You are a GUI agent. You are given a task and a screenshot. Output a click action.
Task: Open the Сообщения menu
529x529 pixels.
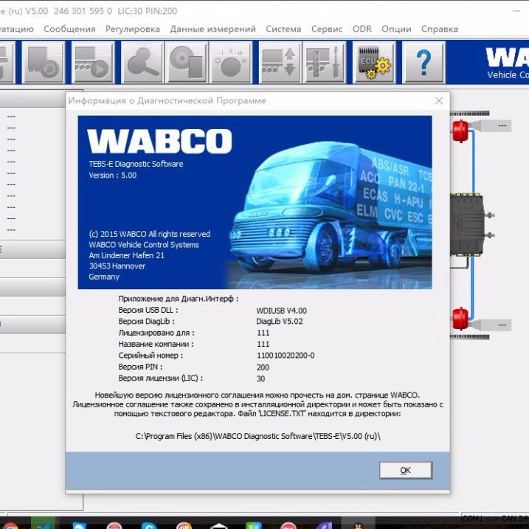click(x=69, y=29)
